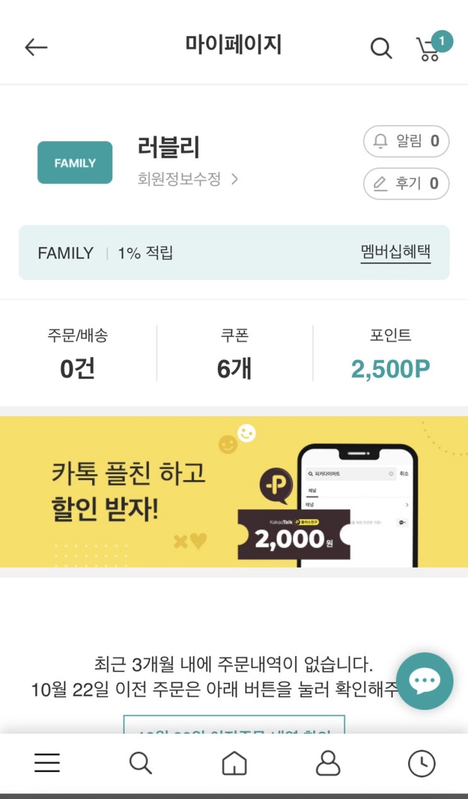Open 알림 notifications button
Screen dimensions: 468x799
406,141
